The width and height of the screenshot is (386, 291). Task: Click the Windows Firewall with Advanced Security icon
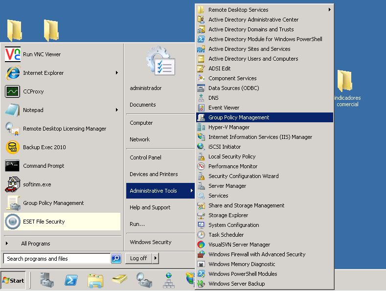coord(201,254)
